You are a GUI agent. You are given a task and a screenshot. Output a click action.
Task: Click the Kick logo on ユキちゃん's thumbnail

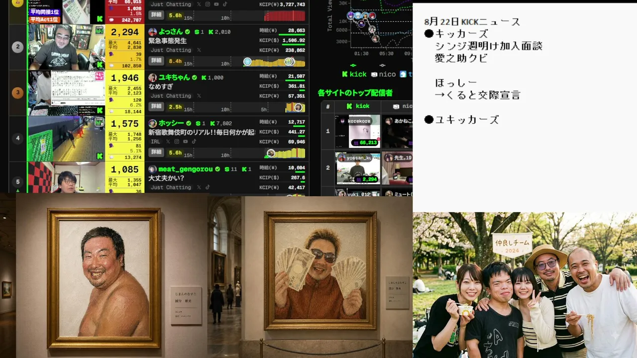100,110
